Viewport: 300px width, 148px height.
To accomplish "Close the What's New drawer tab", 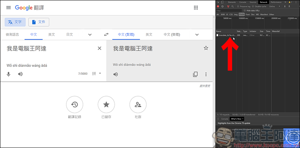I will coord(243,119).
